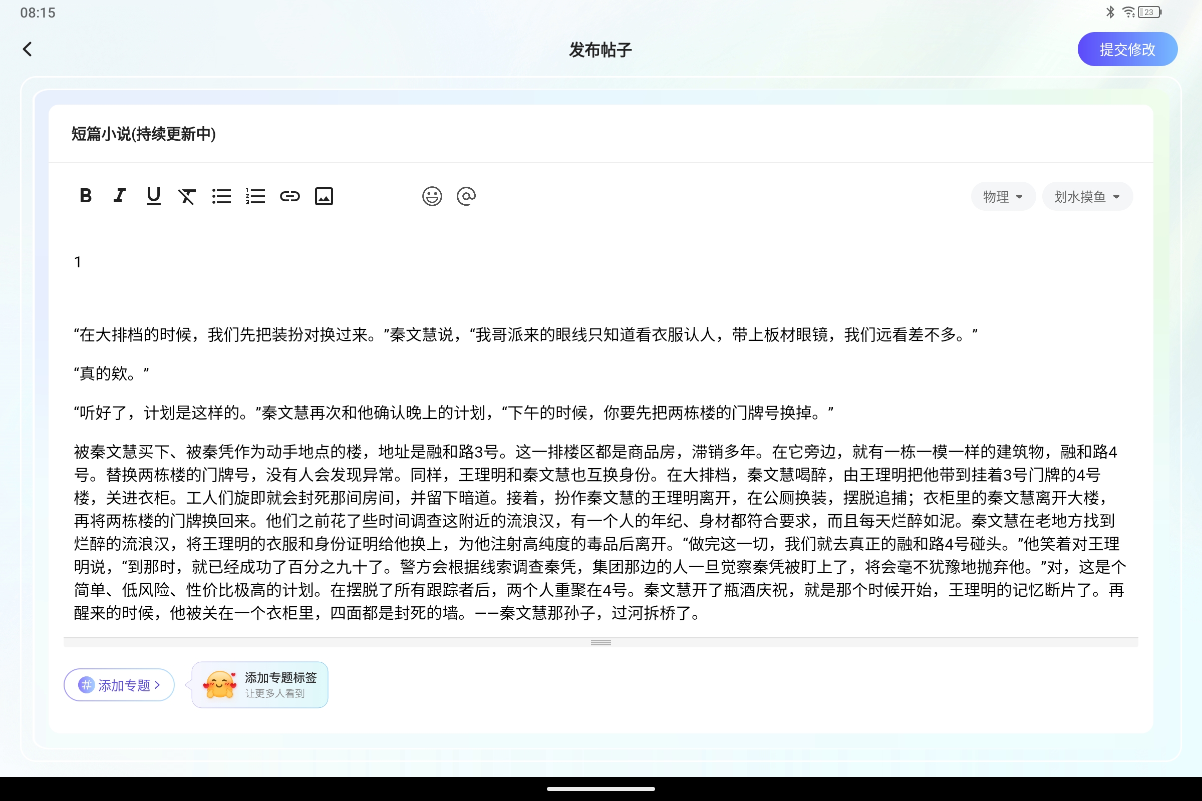The width and height of the screenshot is (1202, 801).
Task: Open the 物理 category dropdown
Action: pyautogui.click(x=1003, y=196)
